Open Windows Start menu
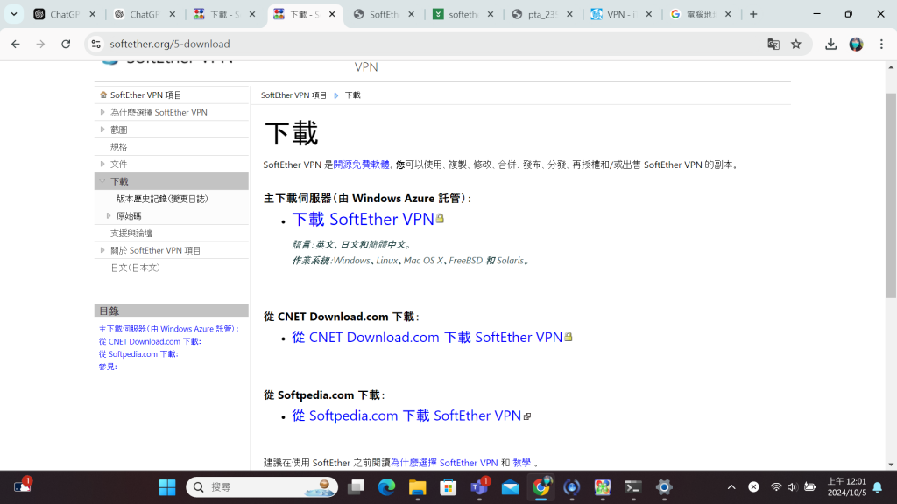This screenshot has width=897, height=504. [167, 487]
